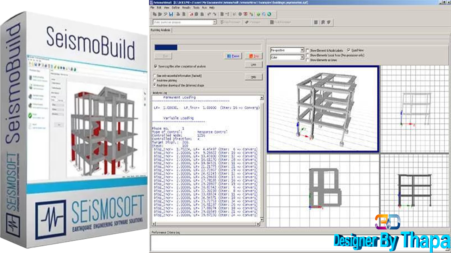The image size is (451, 253).
Task: Open the Results menu
Action: (x=186, y=7)
